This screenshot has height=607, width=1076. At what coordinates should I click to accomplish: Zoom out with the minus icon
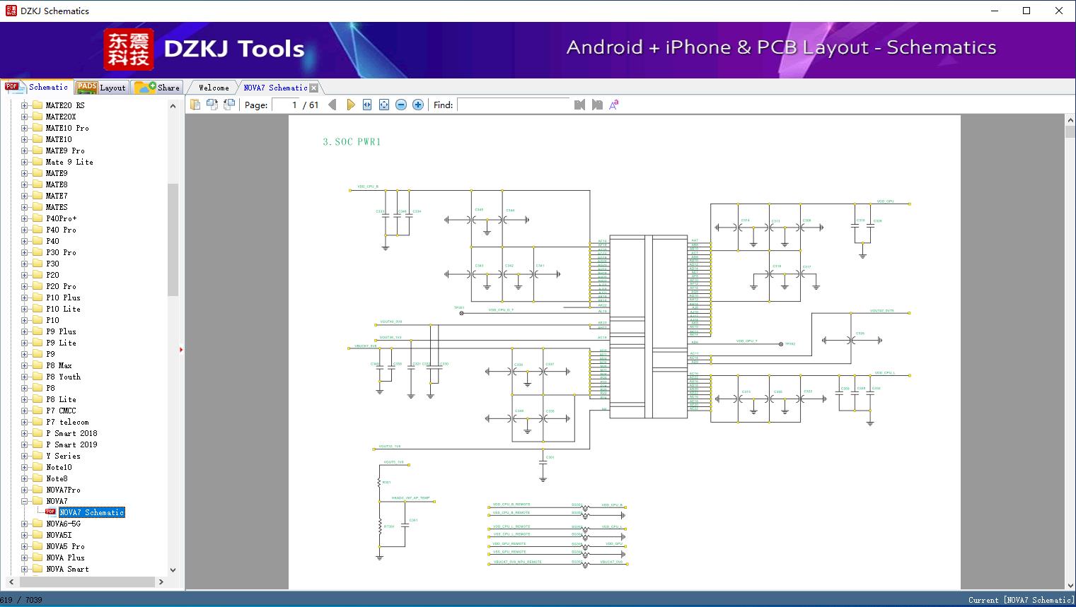pos(401,105)
